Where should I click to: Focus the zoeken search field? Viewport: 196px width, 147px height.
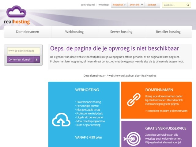(x=174, y=5)
